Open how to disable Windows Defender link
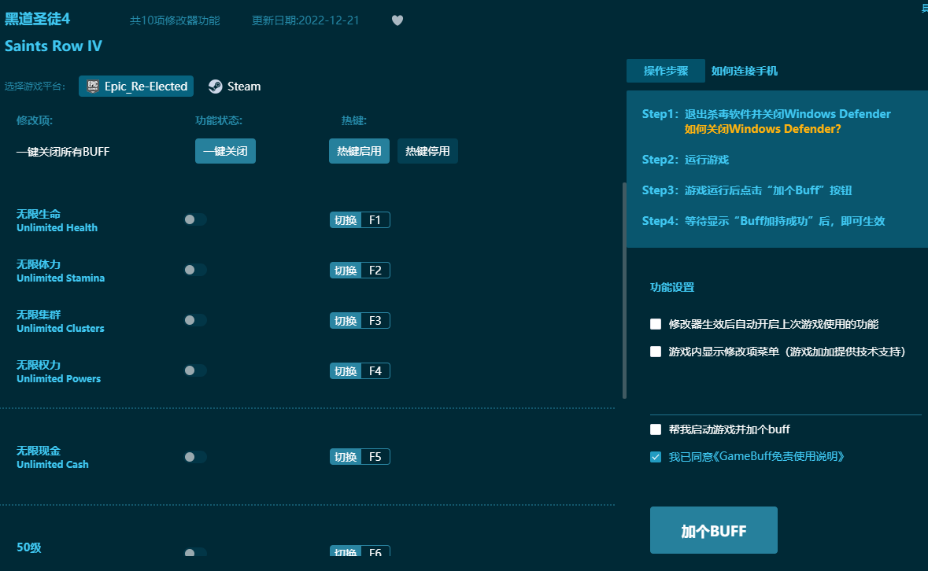 tap(762, 129)
